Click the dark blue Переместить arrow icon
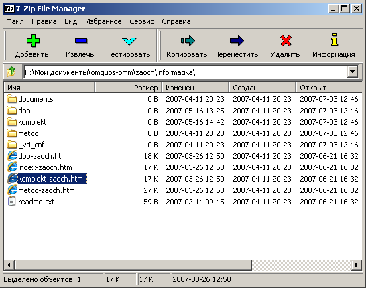 [x=237, y=41]
